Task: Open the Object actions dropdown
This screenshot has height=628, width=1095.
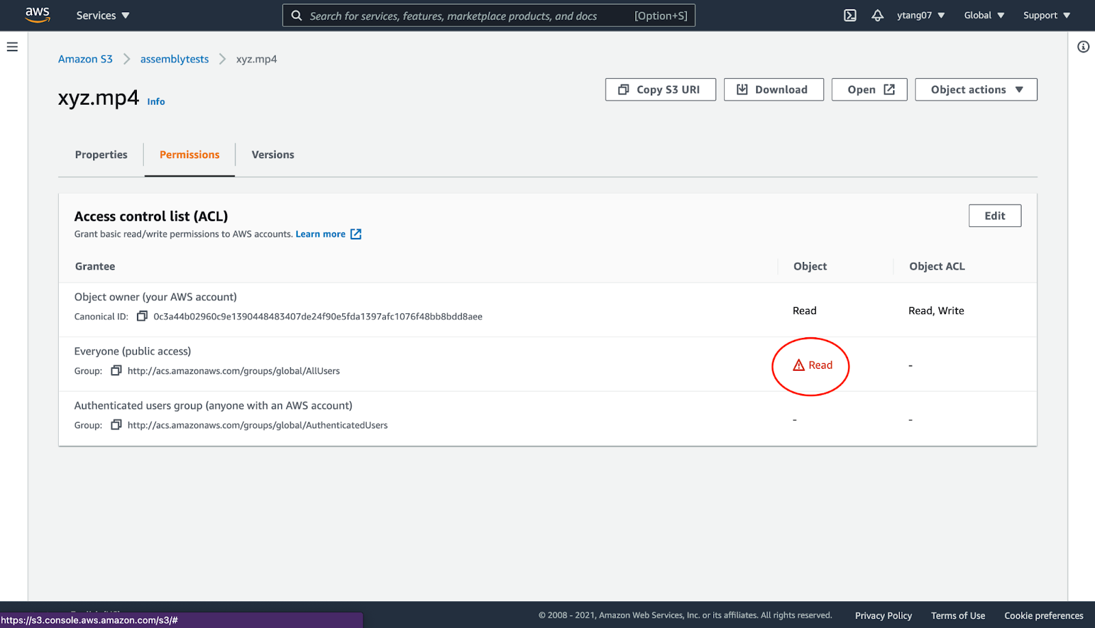Action: (976, 90)
